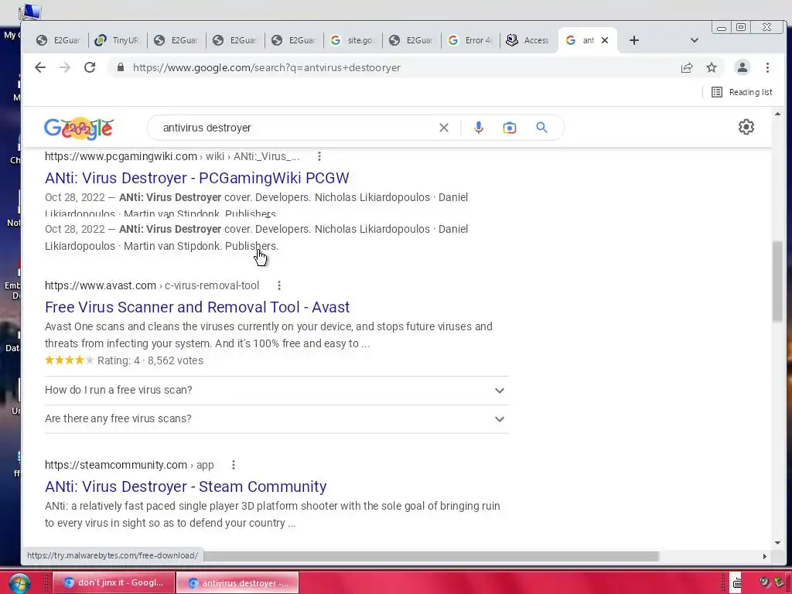Open a new browser tab
Viewport: 792px width, 594px height.
pos(634,40)
